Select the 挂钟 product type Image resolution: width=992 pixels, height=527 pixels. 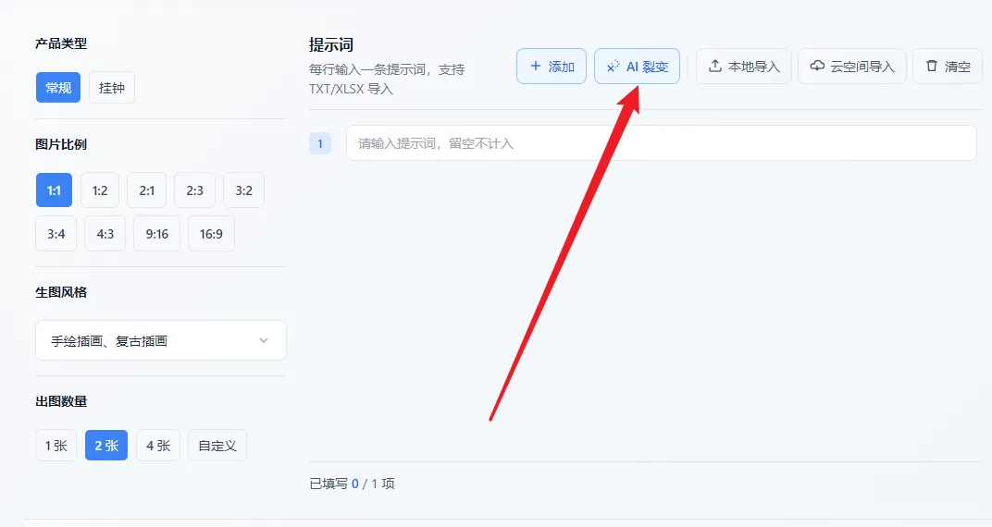[112, 88]
